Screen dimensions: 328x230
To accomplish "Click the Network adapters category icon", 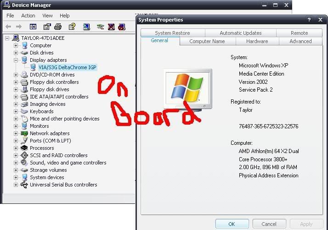I will 24,133.
